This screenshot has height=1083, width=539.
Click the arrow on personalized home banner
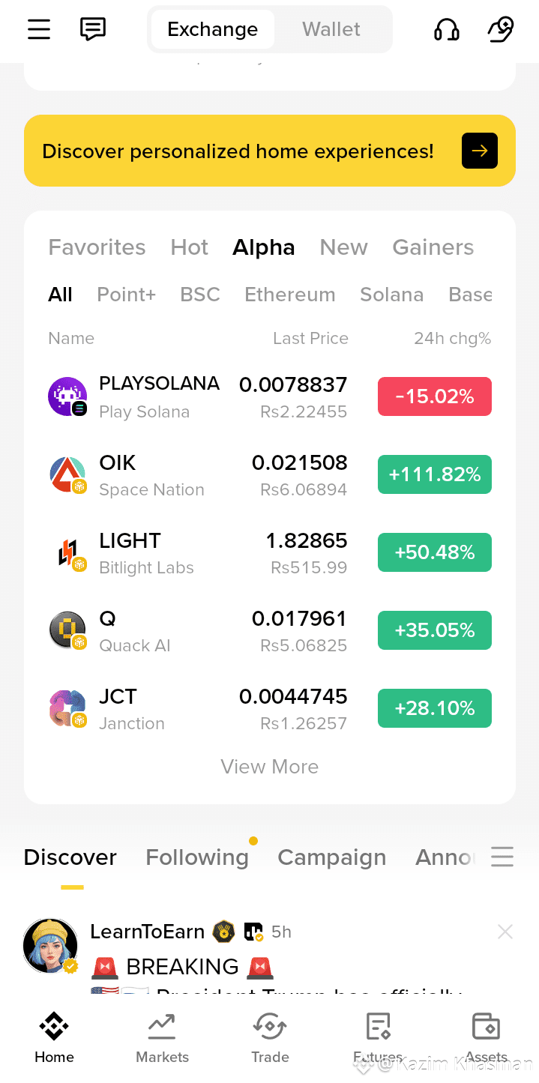(x=479, y=151)
